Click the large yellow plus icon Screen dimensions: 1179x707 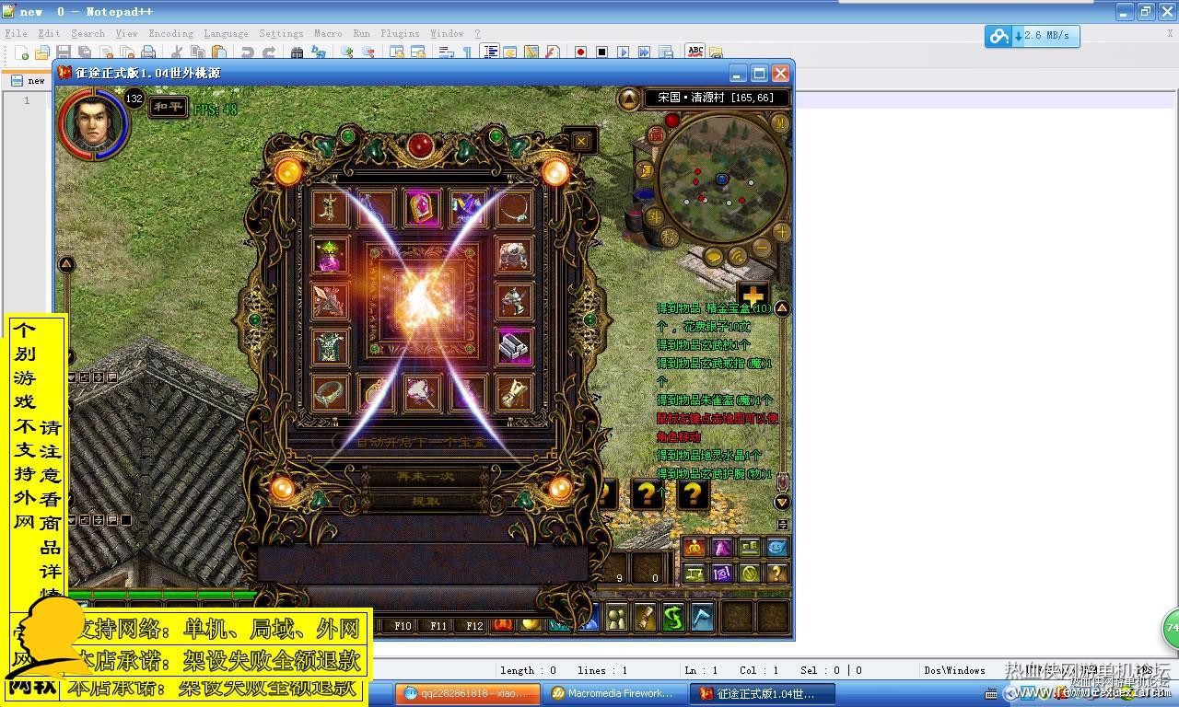tap(753, 296)
